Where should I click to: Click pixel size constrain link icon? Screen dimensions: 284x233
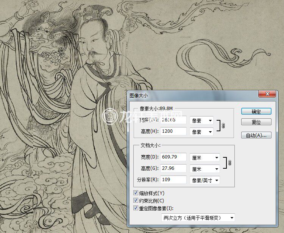pyautogui.click(x=223, y=126)
